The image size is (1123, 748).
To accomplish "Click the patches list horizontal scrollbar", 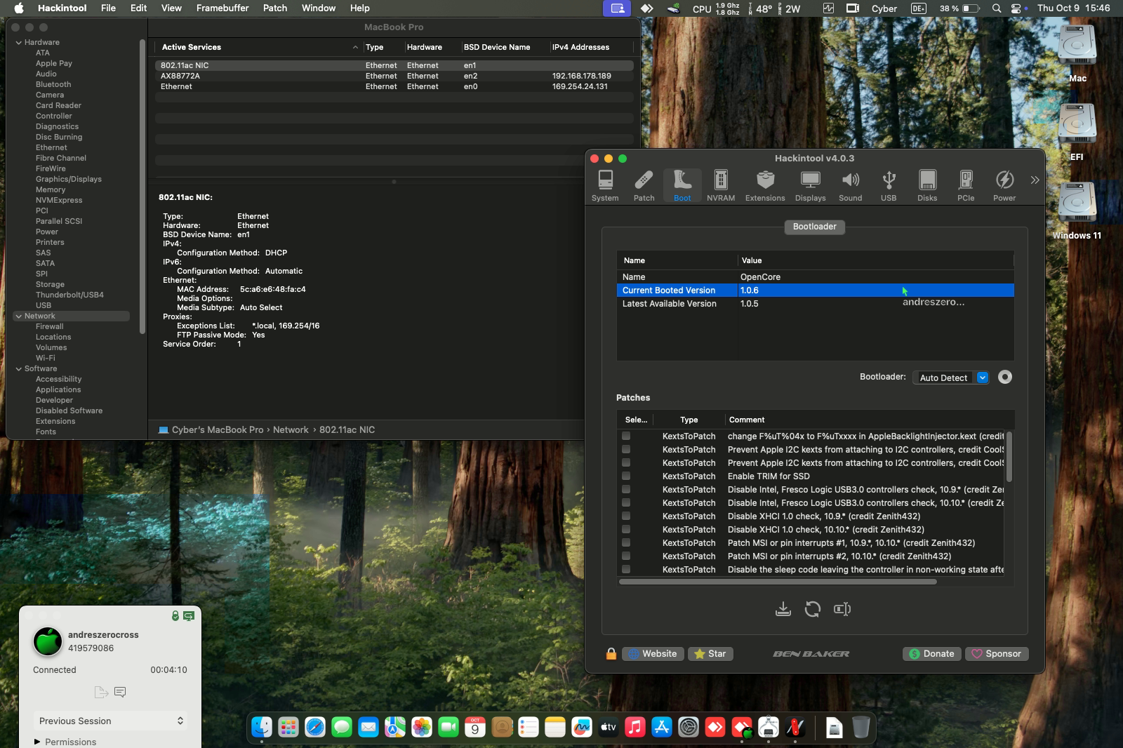I will (x=778, y=582).
